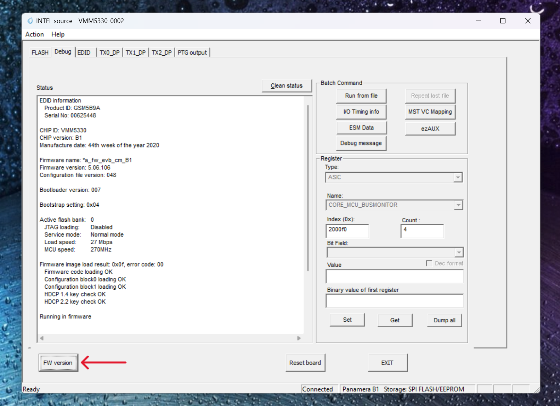
Task: Click the app icon in the title bar
Action: click(30, 21)
